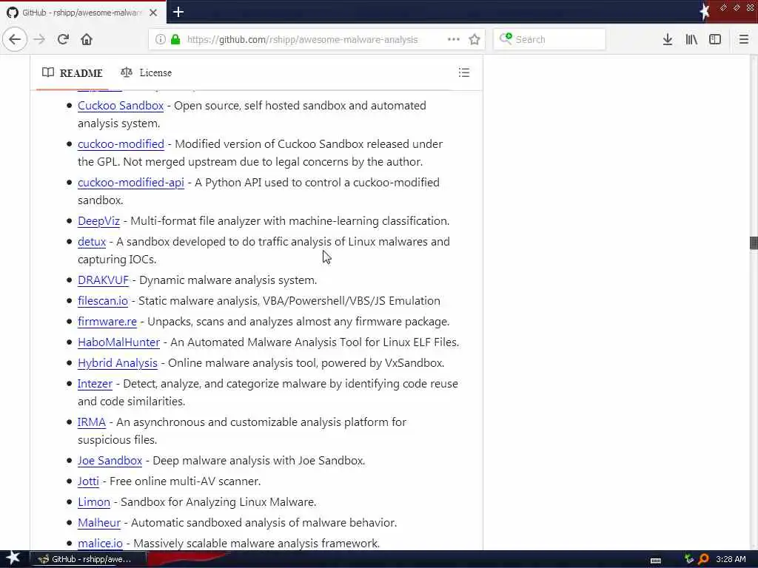Toggle the sidebar view icon
The width and height of the screenshot is (758, 568).
(x=715, y=39)
